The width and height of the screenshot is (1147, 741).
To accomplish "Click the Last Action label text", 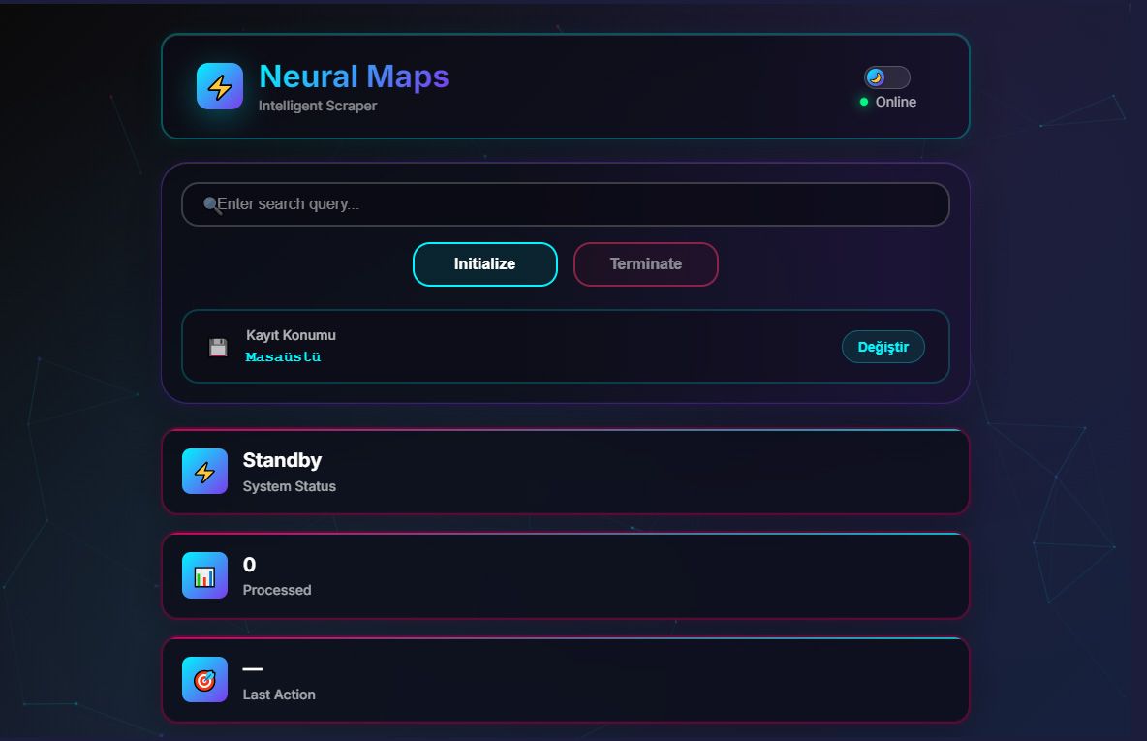I will 279,695.
